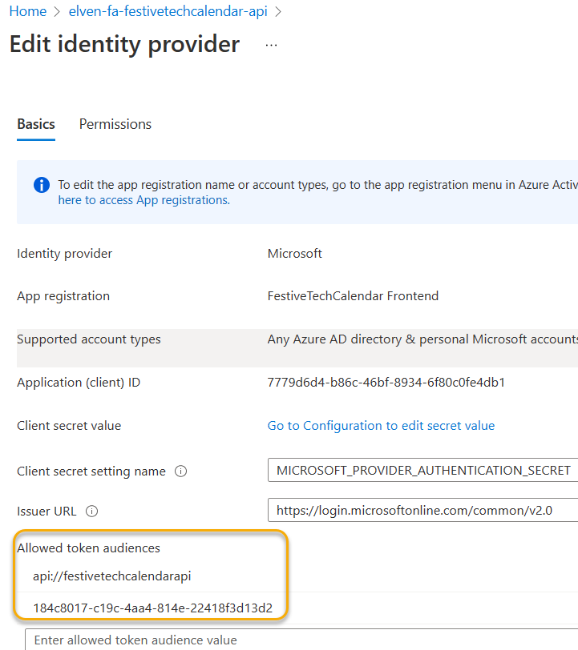Screen dimensions: 578x650
Task: Click the blue info icon in the banner
Action: (x=42, y=186)
